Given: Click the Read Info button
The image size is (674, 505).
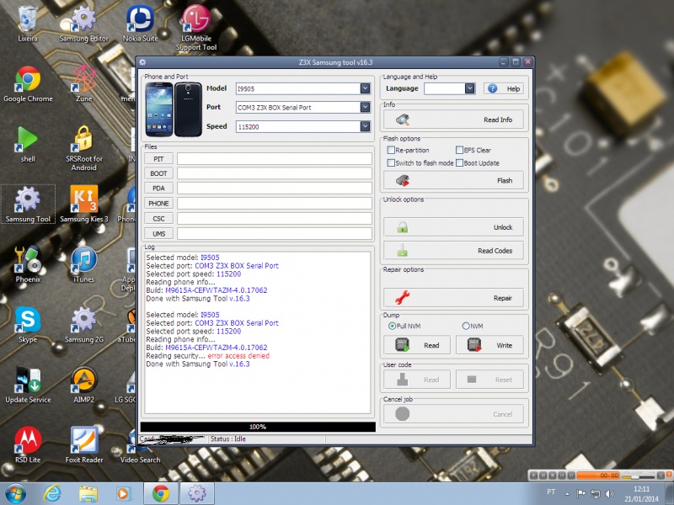Looking at the screenshot, I should pyautogui.click(x=453, y=120).
